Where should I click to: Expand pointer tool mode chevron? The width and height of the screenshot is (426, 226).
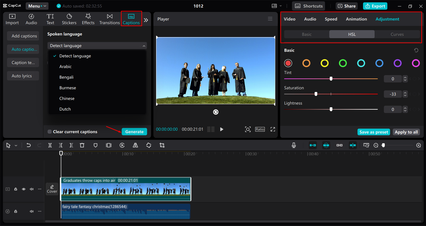coord(16,146)
